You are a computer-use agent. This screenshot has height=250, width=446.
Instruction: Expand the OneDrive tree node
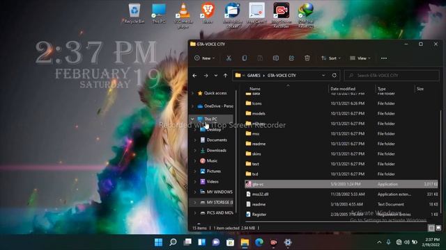(x=192, y=106)
